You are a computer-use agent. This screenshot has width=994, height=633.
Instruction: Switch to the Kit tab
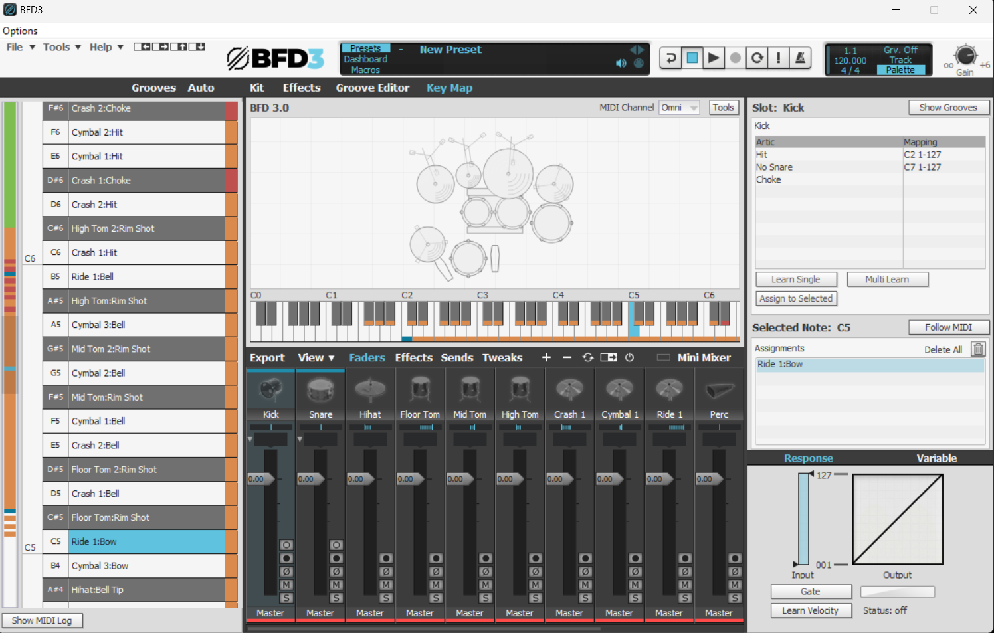tap(256, 88)
